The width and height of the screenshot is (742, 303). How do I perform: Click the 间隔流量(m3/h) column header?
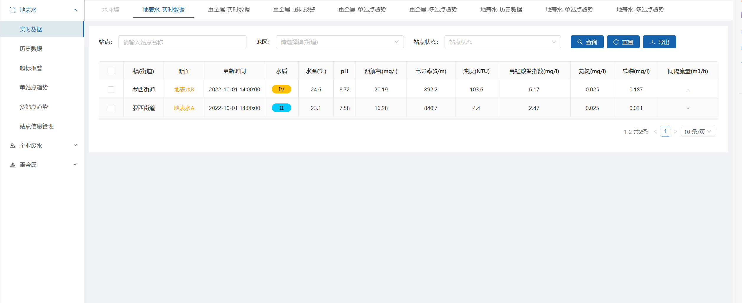click(688, 71)
